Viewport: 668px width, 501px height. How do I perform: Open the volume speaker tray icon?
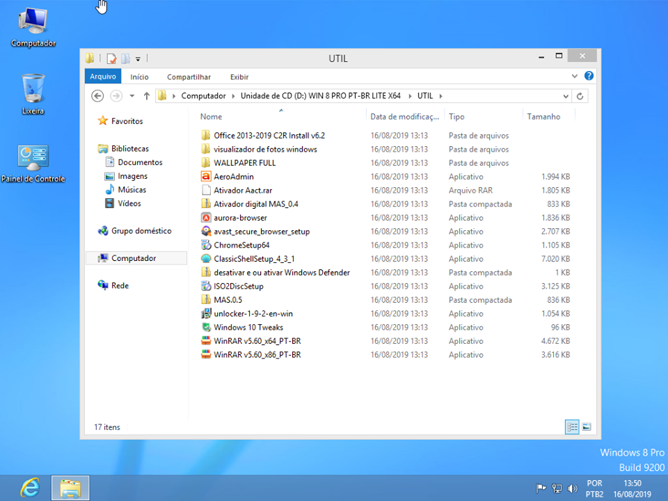(573, 488)
